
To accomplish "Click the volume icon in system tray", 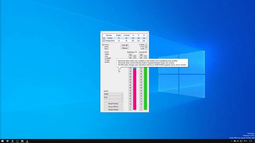I will (x=238, y=141).
